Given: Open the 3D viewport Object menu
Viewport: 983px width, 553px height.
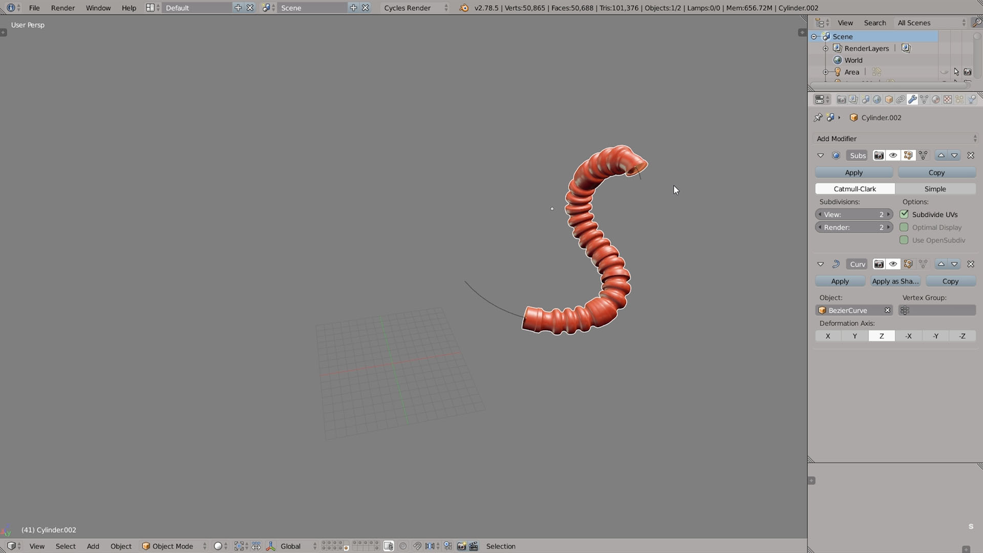Looking at the screenshot, I should (121, 546).
